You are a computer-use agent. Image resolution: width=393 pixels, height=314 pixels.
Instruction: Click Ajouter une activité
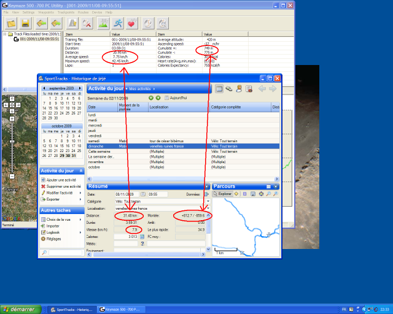point(58,180)
